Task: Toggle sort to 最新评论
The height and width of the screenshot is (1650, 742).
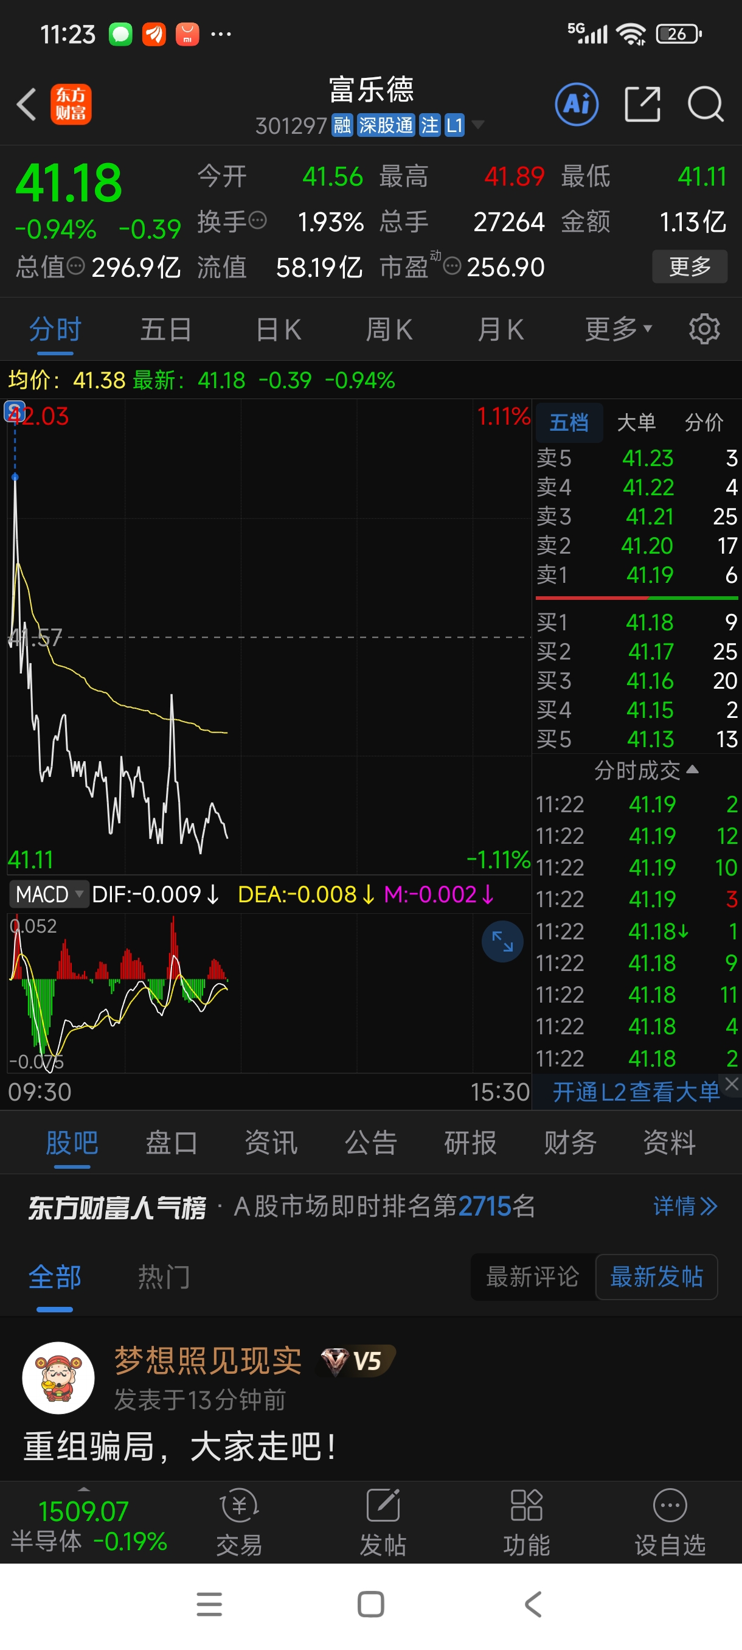Action: point(533,1276)
